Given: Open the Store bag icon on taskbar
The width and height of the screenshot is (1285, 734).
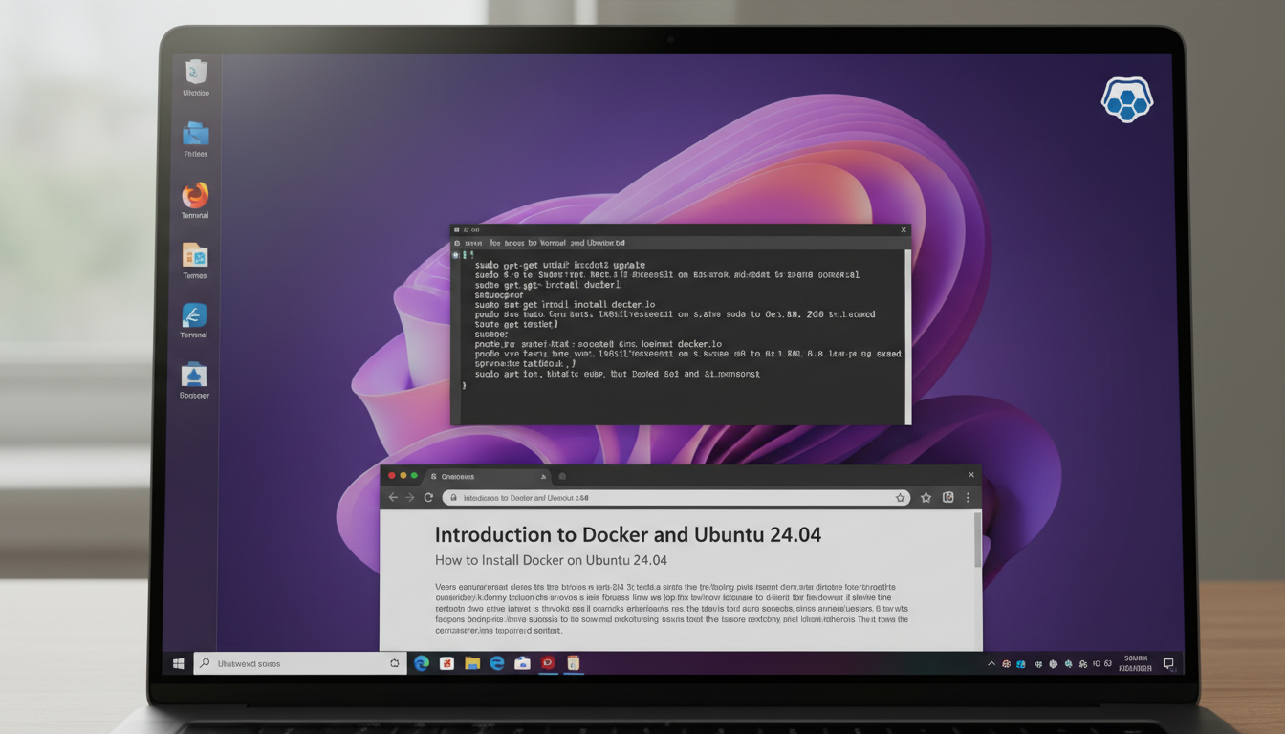Looking at the screenshot, I should pos(522,662).
